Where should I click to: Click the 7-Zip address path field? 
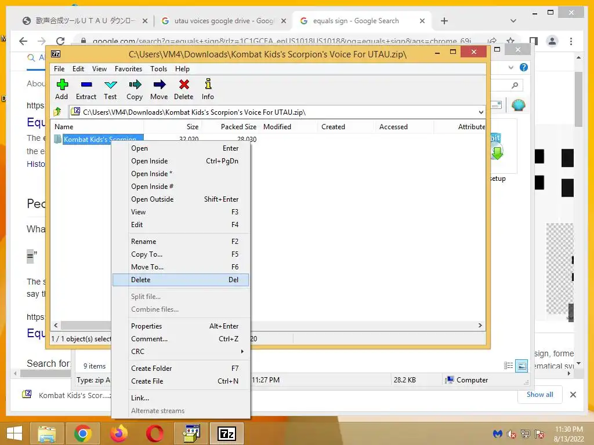(277, 112)
